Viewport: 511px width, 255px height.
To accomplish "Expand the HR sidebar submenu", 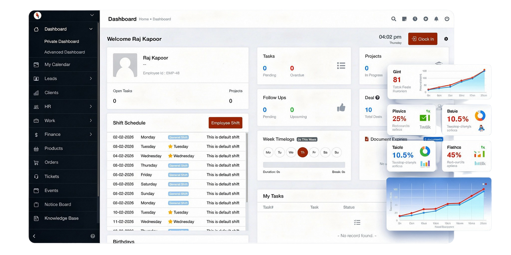I will [91, 106].
